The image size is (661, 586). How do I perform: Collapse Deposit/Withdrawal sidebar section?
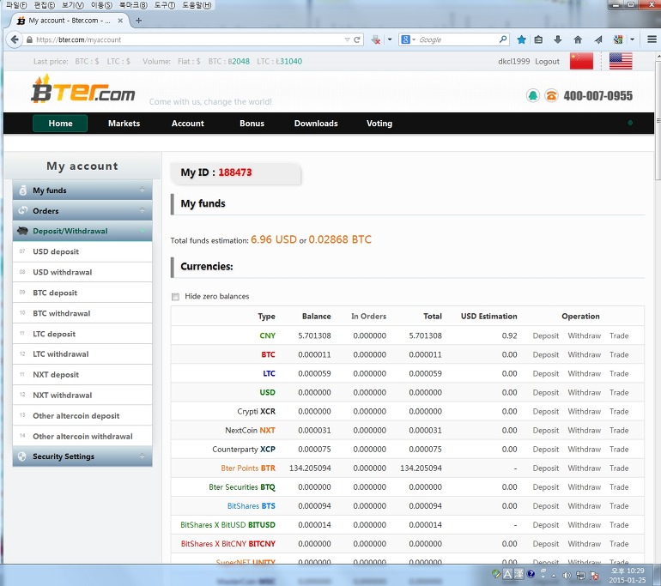[142, 231]
